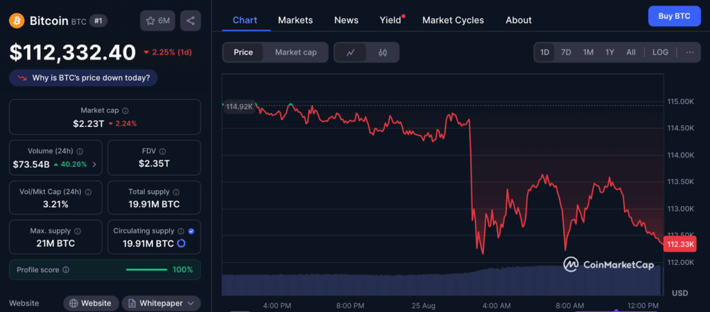Toggle the LOG scale option
The height and width of the screenshot is (312, 710).
pos(660,53)
